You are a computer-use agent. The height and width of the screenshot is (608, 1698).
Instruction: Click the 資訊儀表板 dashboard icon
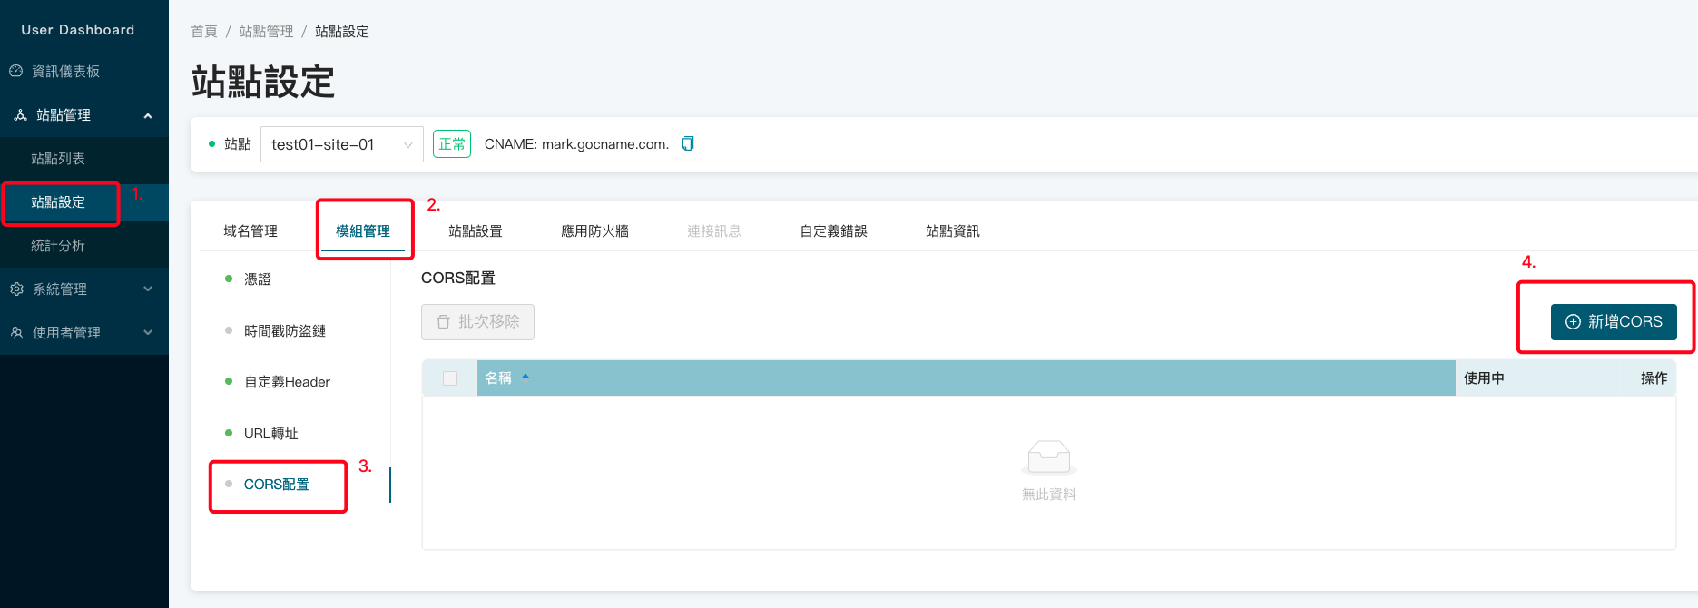tap(15, 71)
